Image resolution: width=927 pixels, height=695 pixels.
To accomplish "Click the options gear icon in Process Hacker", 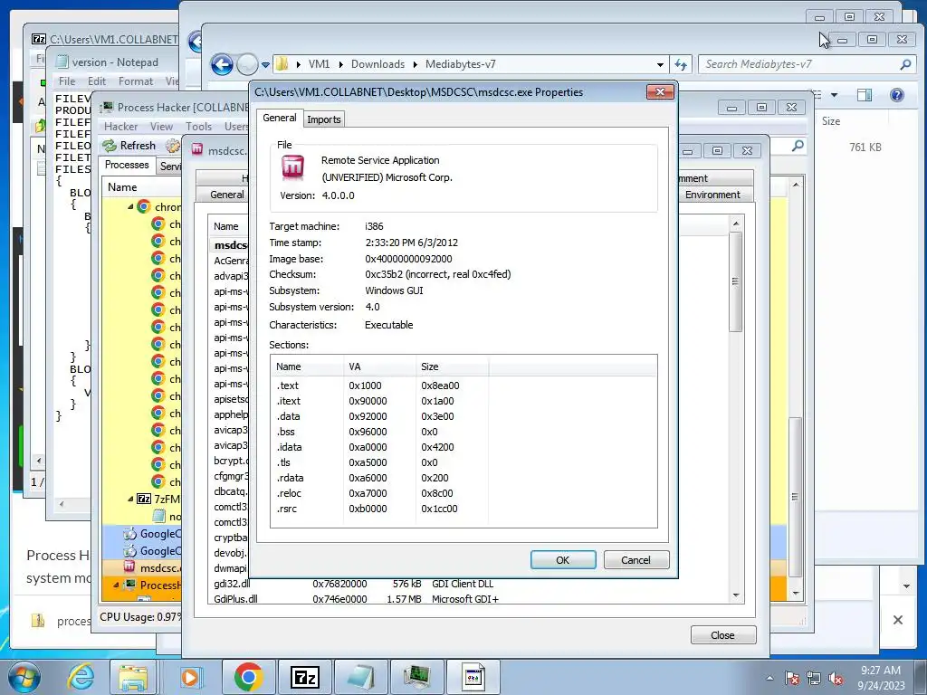I will (173, 146).
